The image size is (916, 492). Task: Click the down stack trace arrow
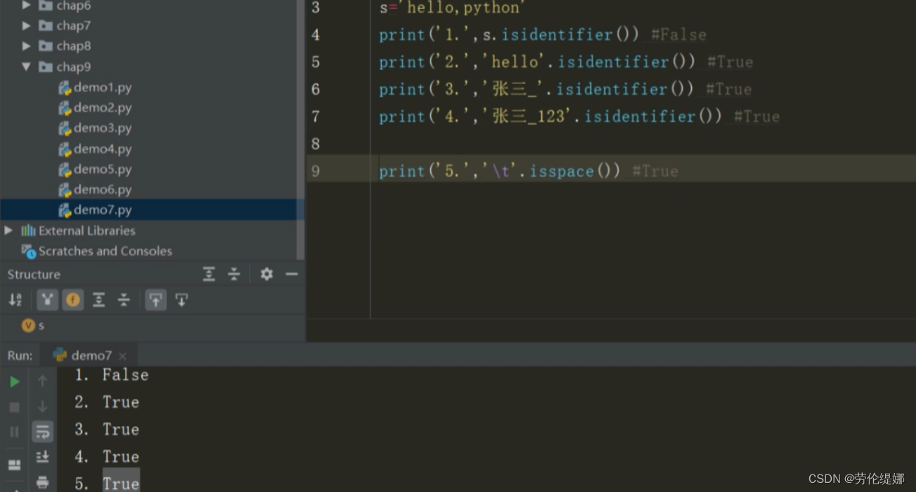coord(43,406)
